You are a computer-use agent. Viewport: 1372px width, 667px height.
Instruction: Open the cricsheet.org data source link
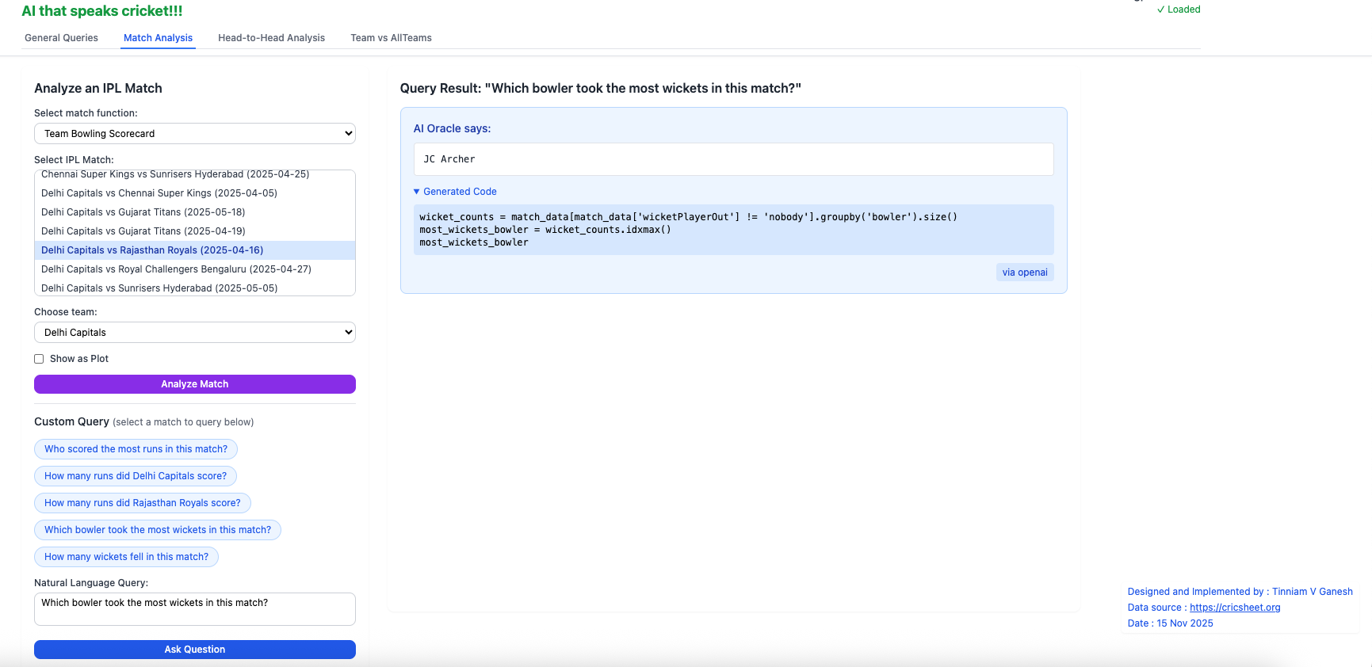tap(1234, 608)
